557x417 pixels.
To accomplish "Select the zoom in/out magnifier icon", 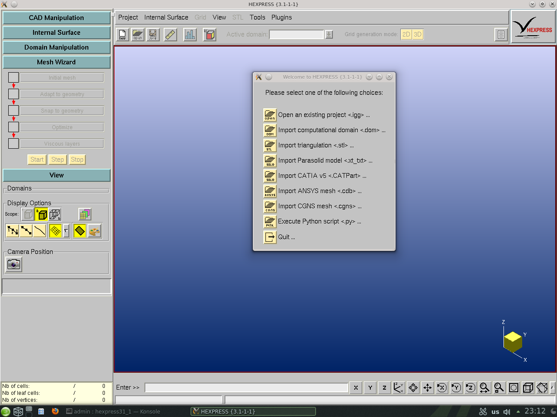I will coord(485,387).
